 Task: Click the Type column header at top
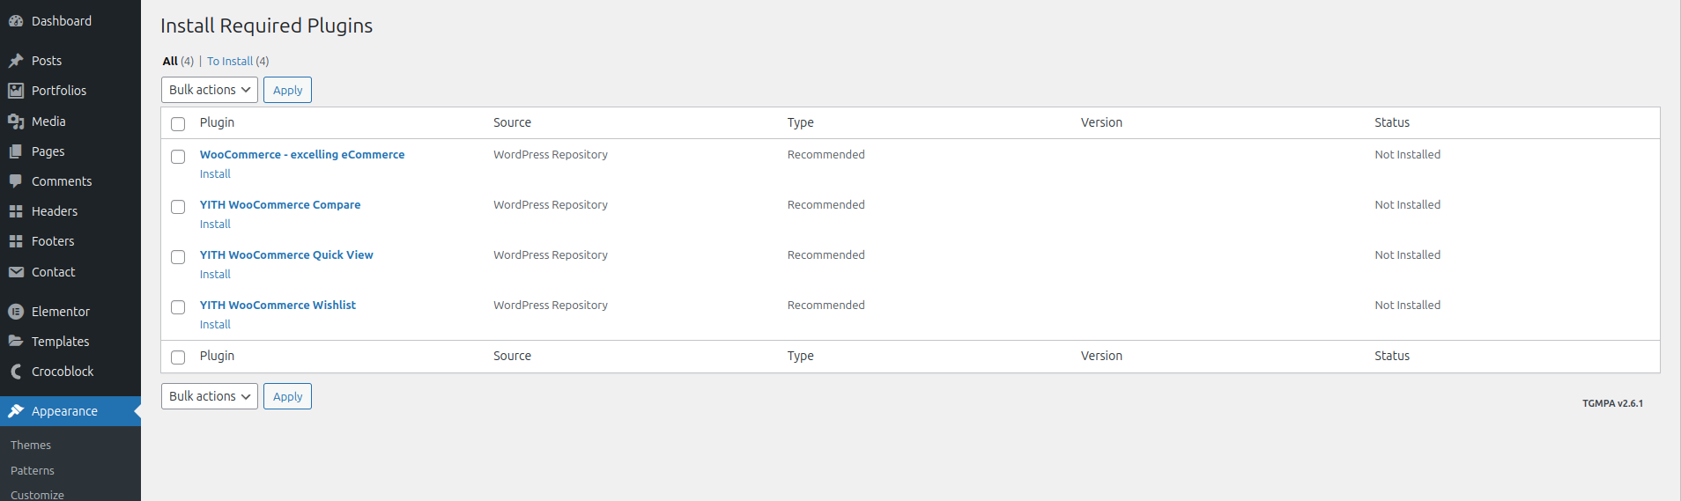pos(800,122)
